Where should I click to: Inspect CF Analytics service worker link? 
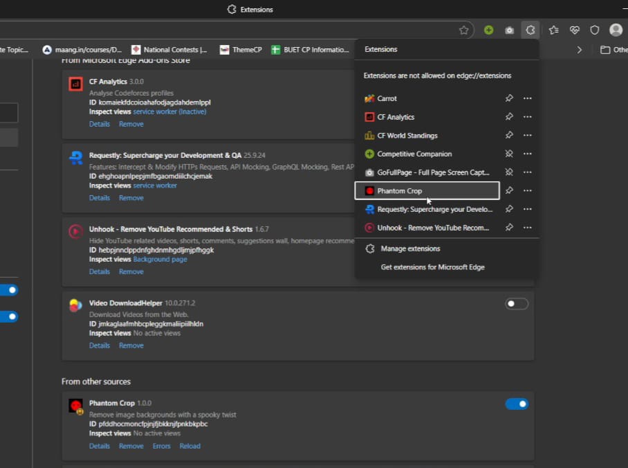[x=169, y=111]
